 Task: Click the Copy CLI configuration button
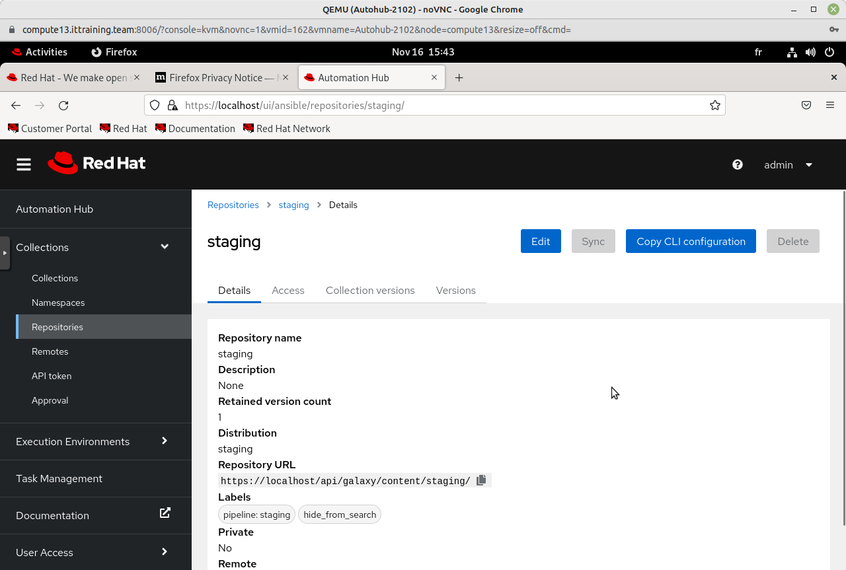(691, 241)
